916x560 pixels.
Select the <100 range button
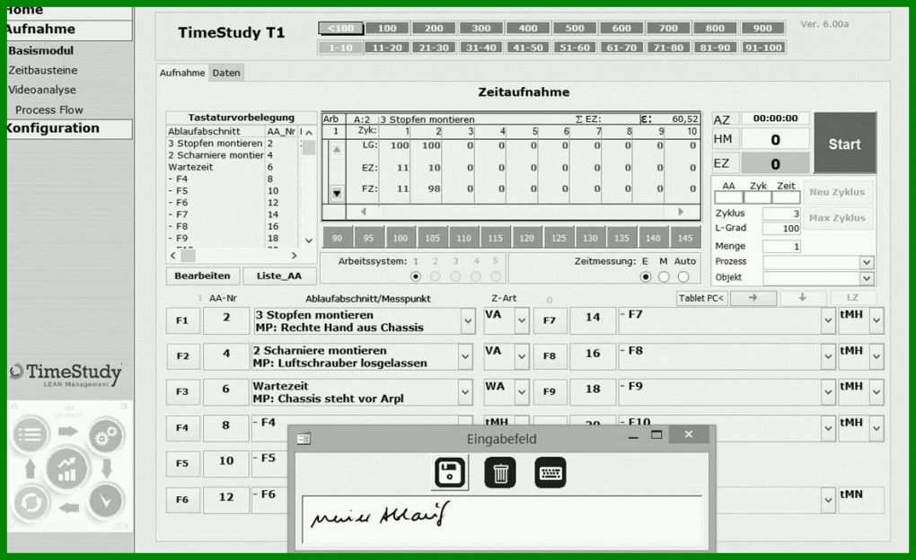[340, 28]
